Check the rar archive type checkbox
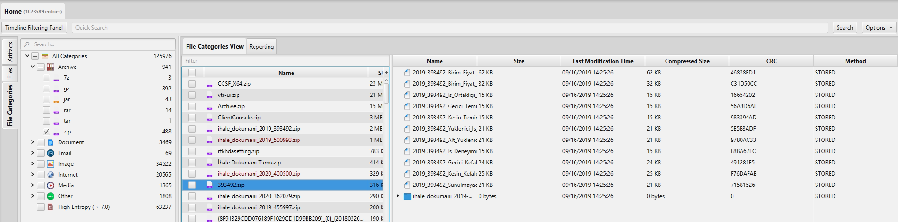Screen dimensions: 898x222 point(46,110)
